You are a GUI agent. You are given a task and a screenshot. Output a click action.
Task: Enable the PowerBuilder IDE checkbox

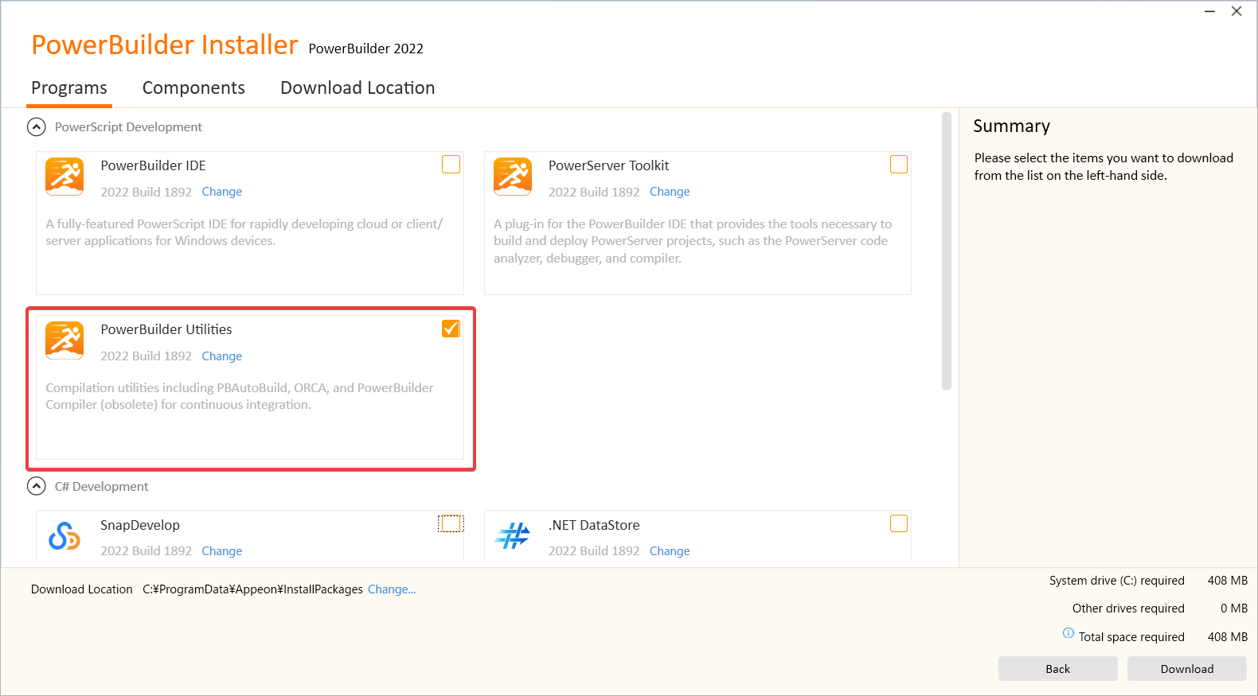451,165
